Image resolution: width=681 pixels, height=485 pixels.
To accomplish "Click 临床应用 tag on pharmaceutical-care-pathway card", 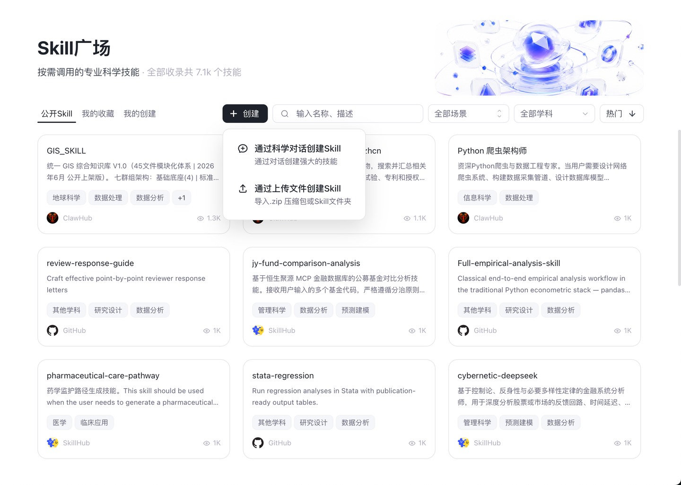I will [94, 423].
